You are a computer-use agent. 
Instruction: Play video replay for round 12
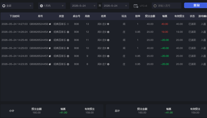[x=68, y=32]
